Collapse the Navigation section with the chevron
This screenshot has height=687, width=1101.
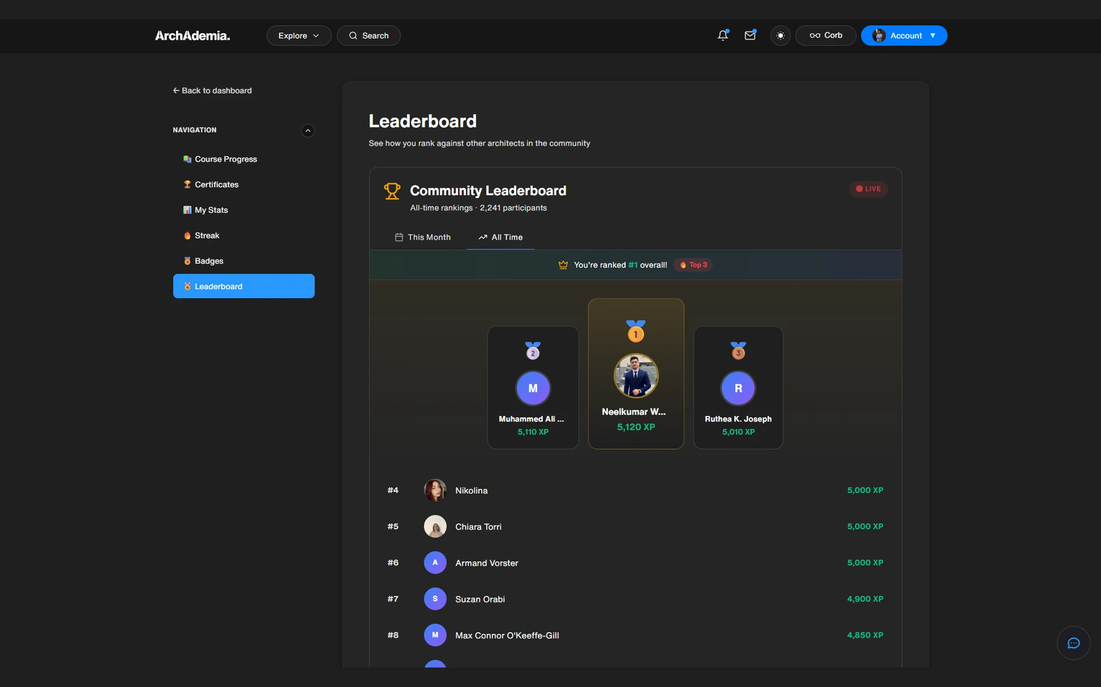(307, 130)
